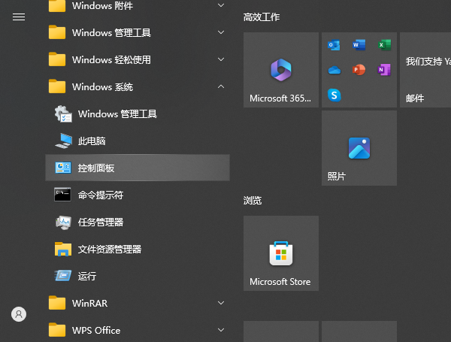451x342 pixels.
Task: Launch Word from the Office tile group
Action: pyautogui.click(x=359, y=45)
